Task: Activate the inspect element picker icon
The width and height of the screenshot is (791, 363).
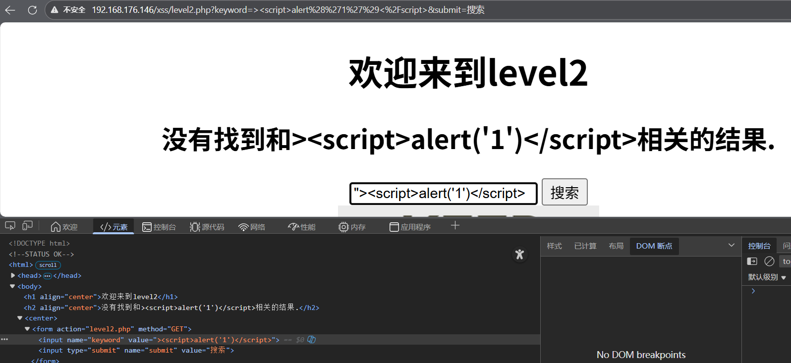Action: click(10, 226)
